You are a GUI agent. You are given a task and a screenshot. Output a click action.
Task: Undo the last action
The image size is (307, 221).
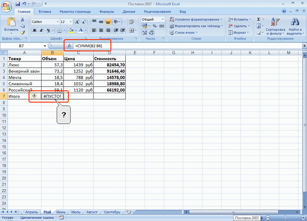point(24,3)
